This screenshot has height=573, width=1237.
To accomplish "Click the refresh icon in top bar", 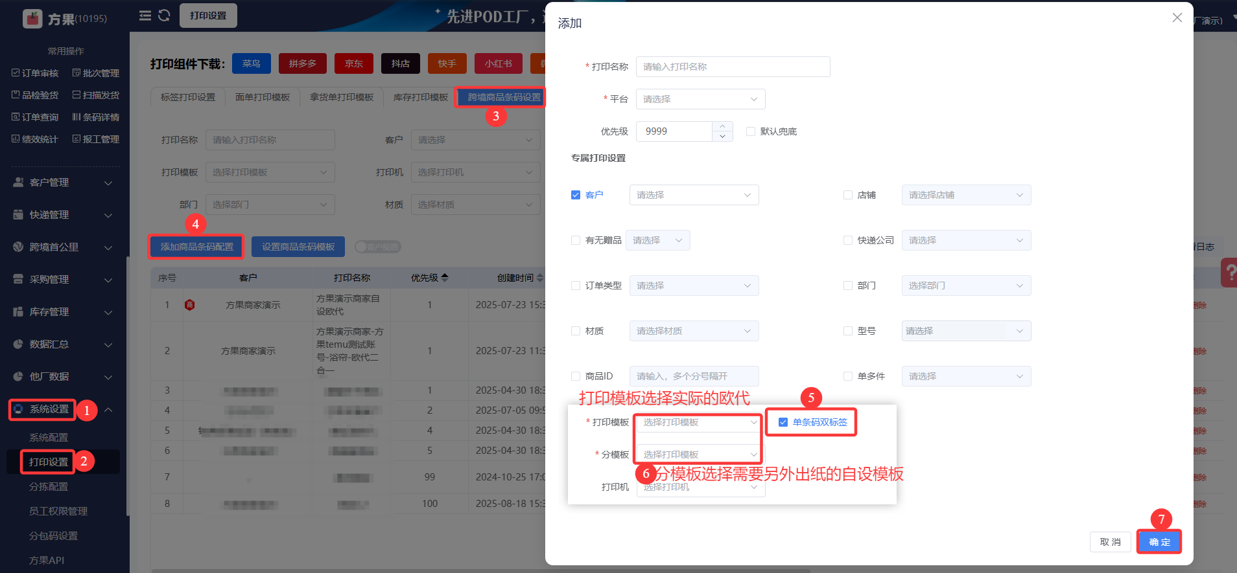I will (x=164, y=16).
